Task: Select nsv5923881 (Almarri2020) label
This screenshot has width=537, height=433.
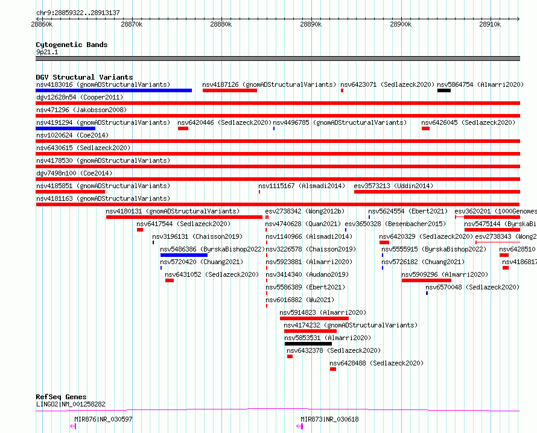Action: point(309,262)
